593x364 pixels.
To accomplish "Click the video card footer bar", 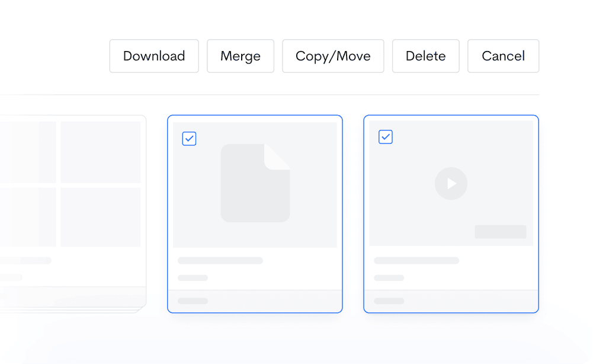I will (x=451, y=301).
